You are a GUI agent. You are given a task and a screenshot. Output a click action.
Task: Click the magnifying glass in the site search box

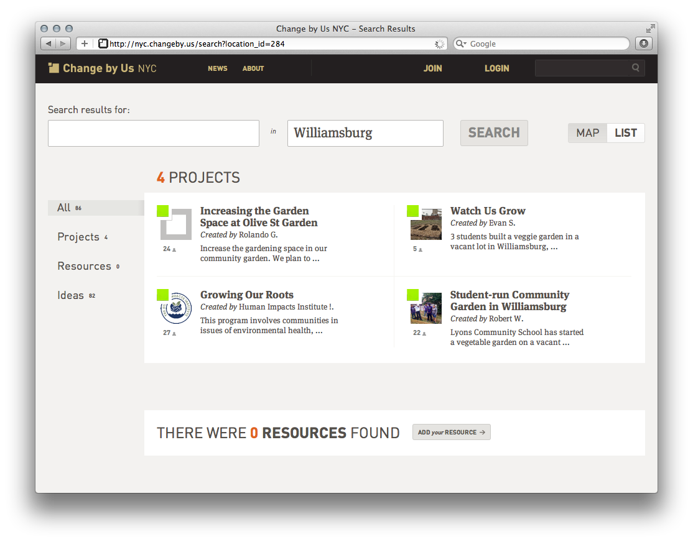pyautogui.click(x=635, y=67)
